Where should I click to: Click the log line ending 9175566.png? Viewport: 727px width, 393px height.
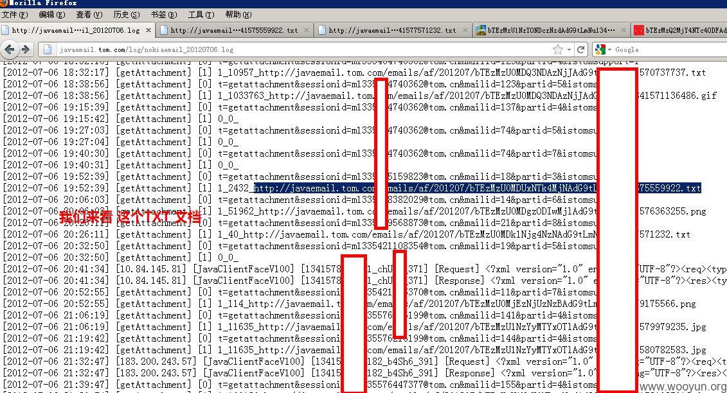tap(349, 304)
